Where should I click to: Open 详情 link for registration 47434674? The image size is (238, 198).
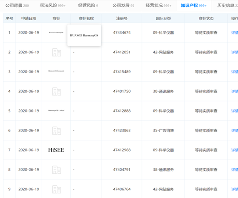click(234, 33)
